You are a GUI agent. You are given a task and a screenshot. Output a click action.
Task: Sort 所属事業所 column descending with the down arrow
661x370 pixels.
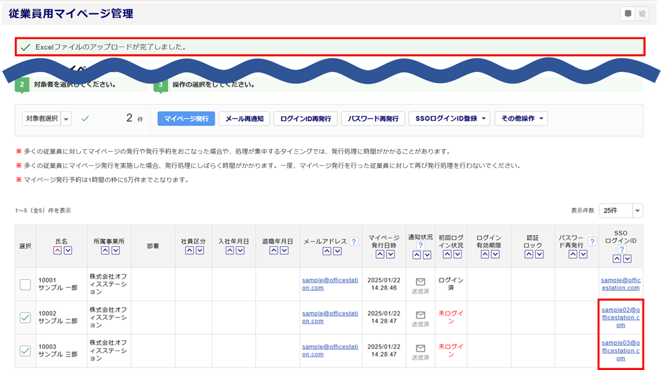116,251
